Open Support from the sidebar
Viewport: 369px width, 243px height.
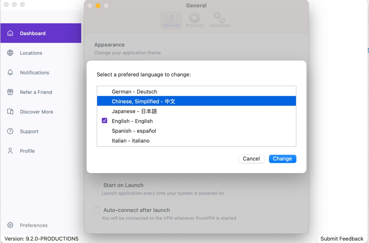[x=41, y=132]
